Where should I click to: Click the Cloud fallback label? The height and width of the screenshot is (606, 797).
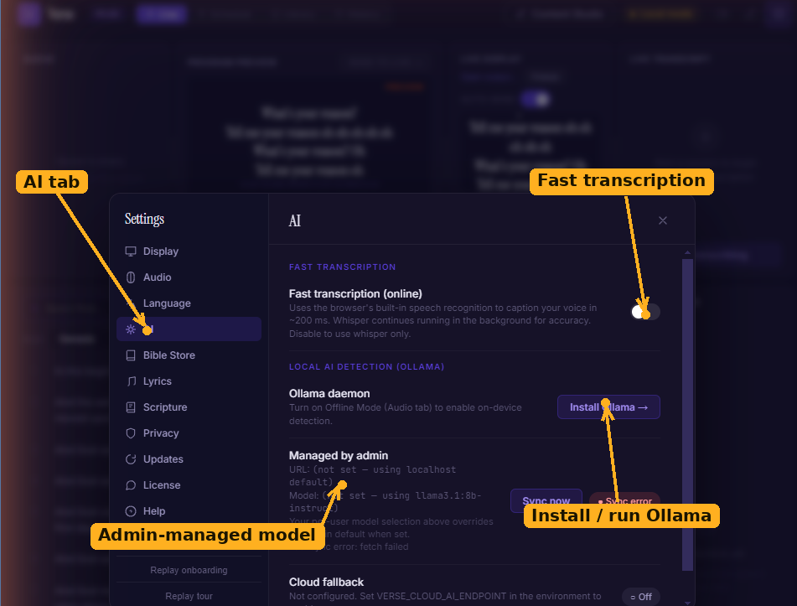[326, 582]
